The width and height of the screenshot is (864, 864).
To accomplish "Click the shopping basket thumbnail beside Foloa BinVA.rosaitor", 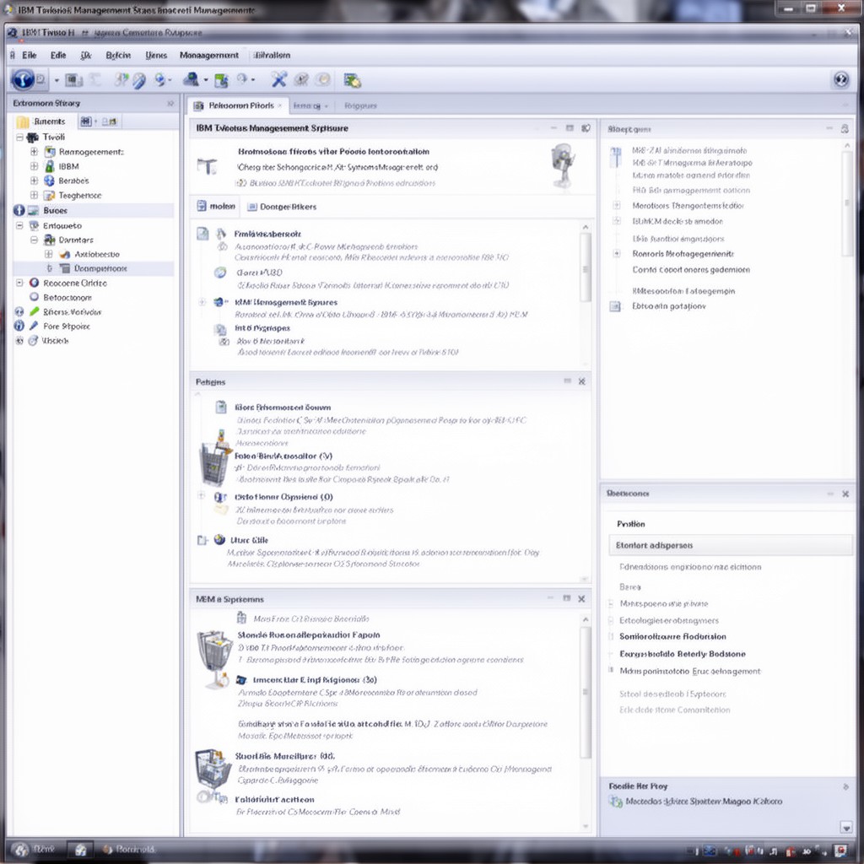I will 216,461.
